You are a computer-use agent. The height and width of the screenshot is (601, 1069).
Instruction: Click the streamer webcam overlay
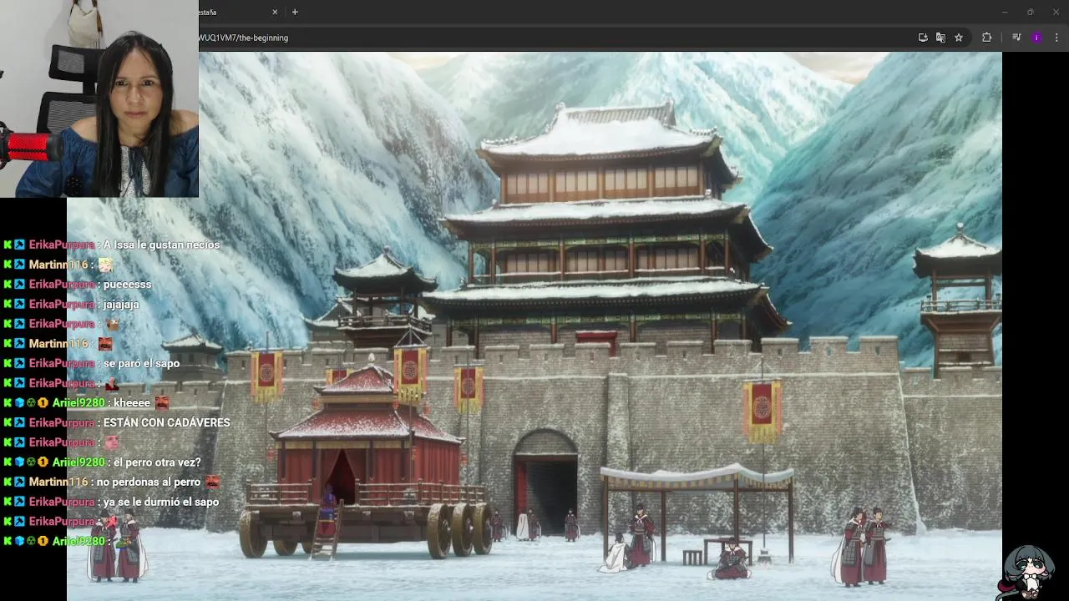tap(99, 98)
